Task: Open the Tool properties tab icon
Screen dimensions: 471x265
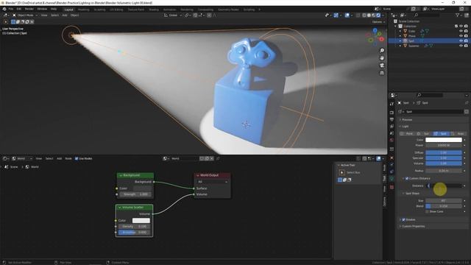Action: click(x=392, y=104)
